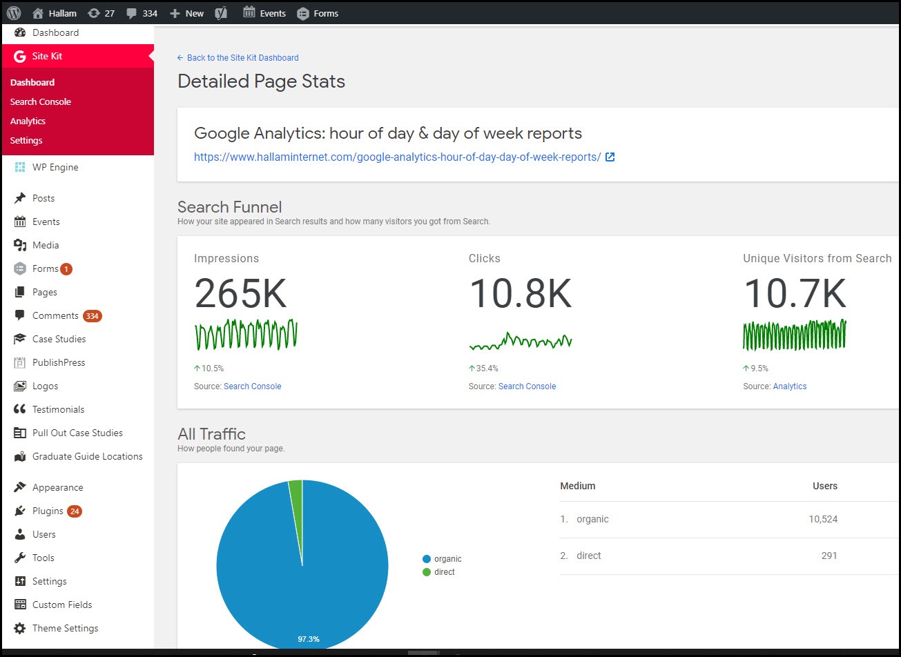
Task: Click the Events calendar icon in sidebar
Action: point(20,222)
